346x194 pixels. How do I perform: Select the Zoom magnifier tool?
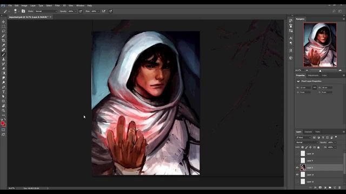coord(3,110)
